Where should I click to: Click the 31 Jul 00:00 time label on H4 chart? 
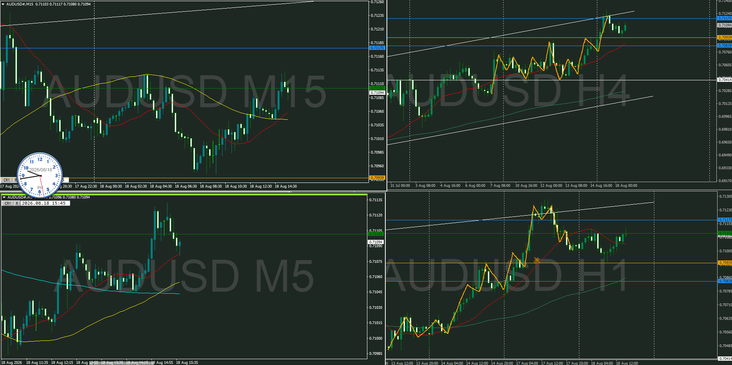point(400,186)
